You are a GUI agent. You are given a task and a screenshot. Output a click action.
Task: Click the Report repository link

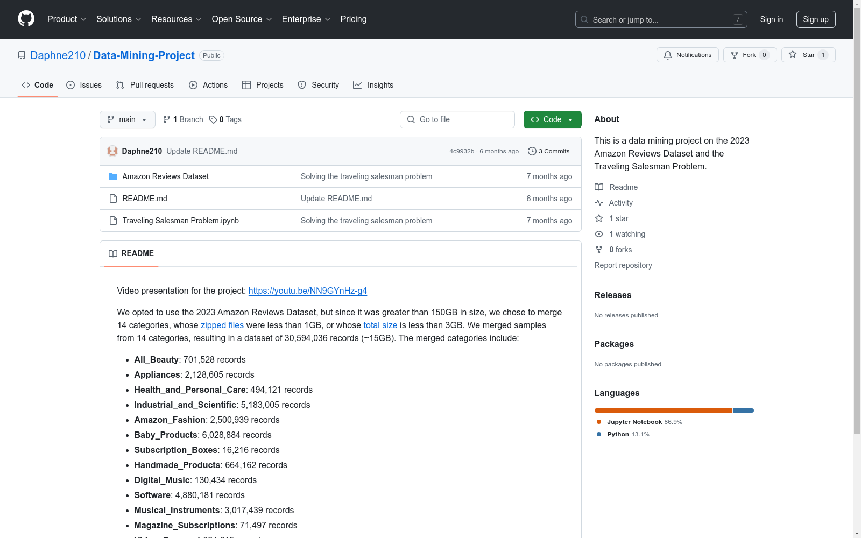tap(623, 265)
